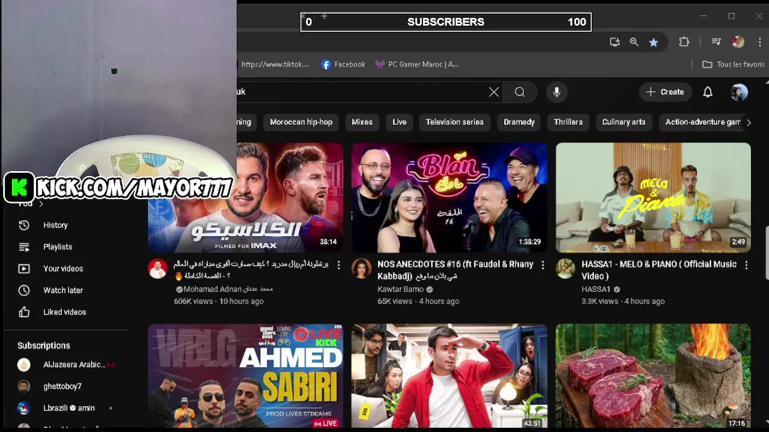Screen dimensions: 769x432
Task: Open the browser zoom magnifier icon
Action: [x=634, y=42]
